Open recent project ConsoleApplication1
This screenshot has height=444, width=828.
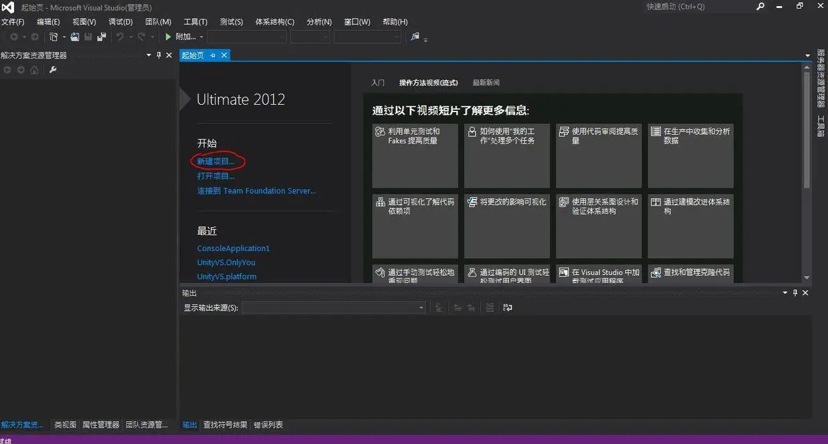(x=233, y=248)
